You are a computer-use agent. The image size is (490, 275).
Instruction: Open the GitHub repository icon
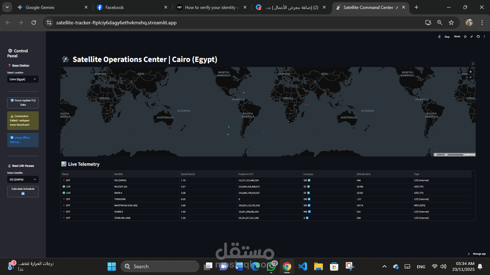click(478, 37)
